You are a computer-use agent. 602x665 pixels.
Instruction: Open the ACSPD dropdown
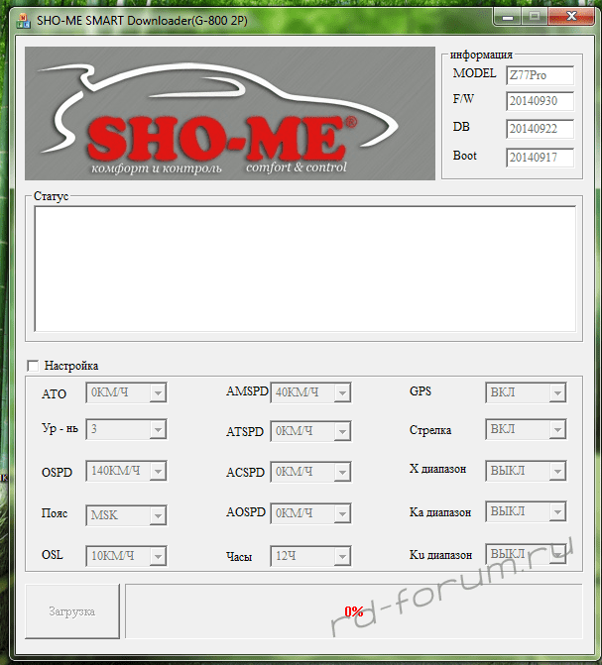[310, 472]
